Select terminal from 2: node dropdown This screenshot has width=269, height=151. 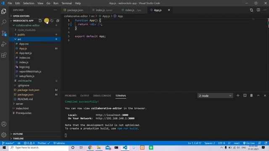pyautogui.click(x=215, y=96)
